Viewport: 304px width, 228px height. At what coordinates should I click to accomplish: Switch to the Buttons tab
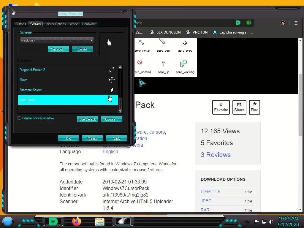click(x=20, y=24)
